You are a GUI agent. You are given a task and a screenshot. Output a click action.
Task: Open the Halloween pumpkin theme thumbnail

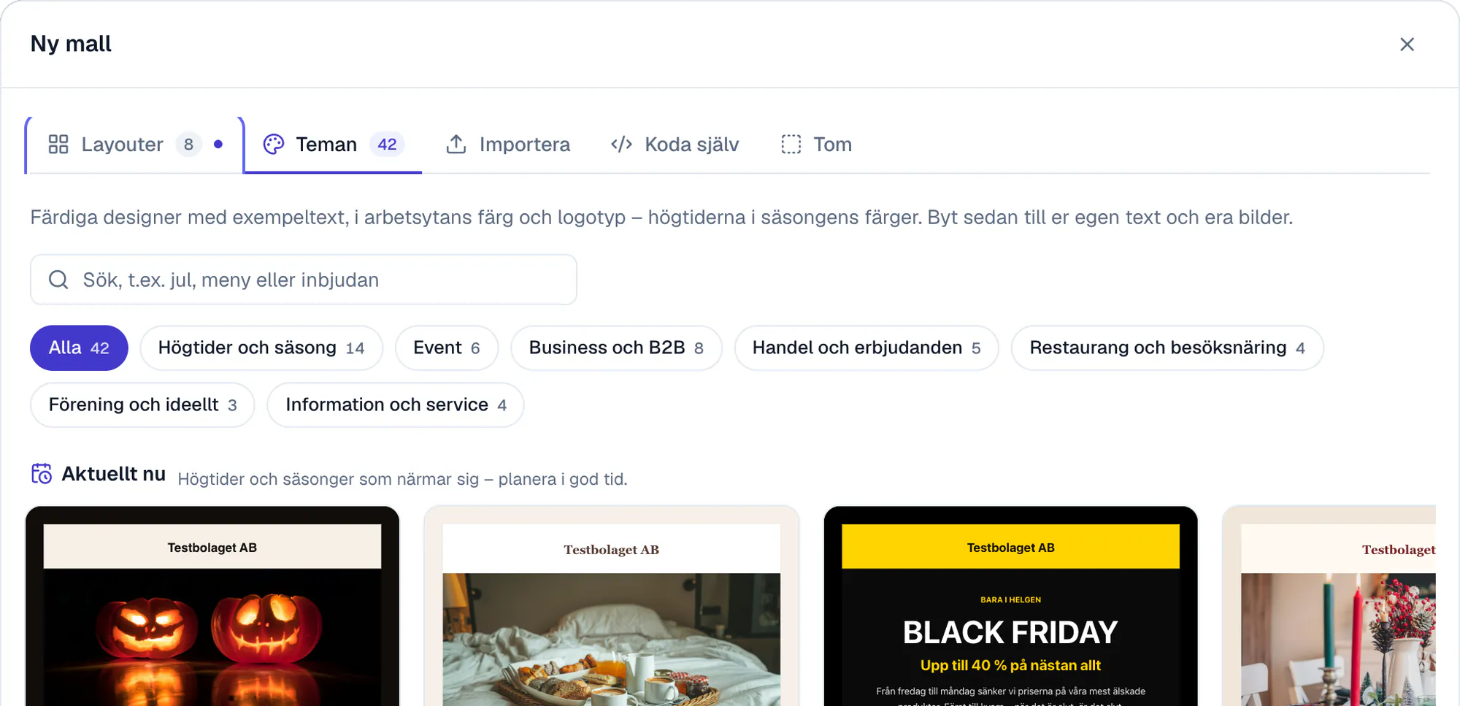pyautogui.click(x=212, y=606)
